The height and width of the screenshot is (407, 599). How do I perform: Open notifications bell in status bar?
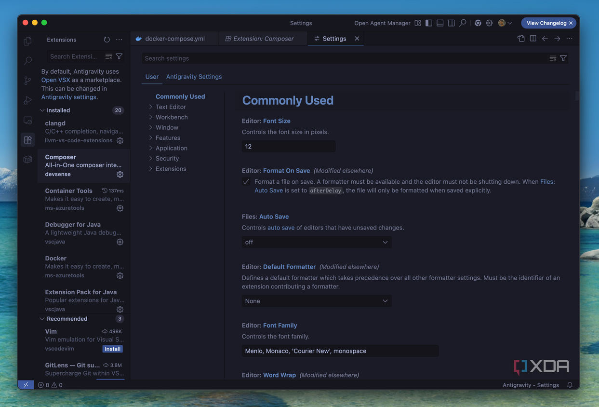(570, 385)
